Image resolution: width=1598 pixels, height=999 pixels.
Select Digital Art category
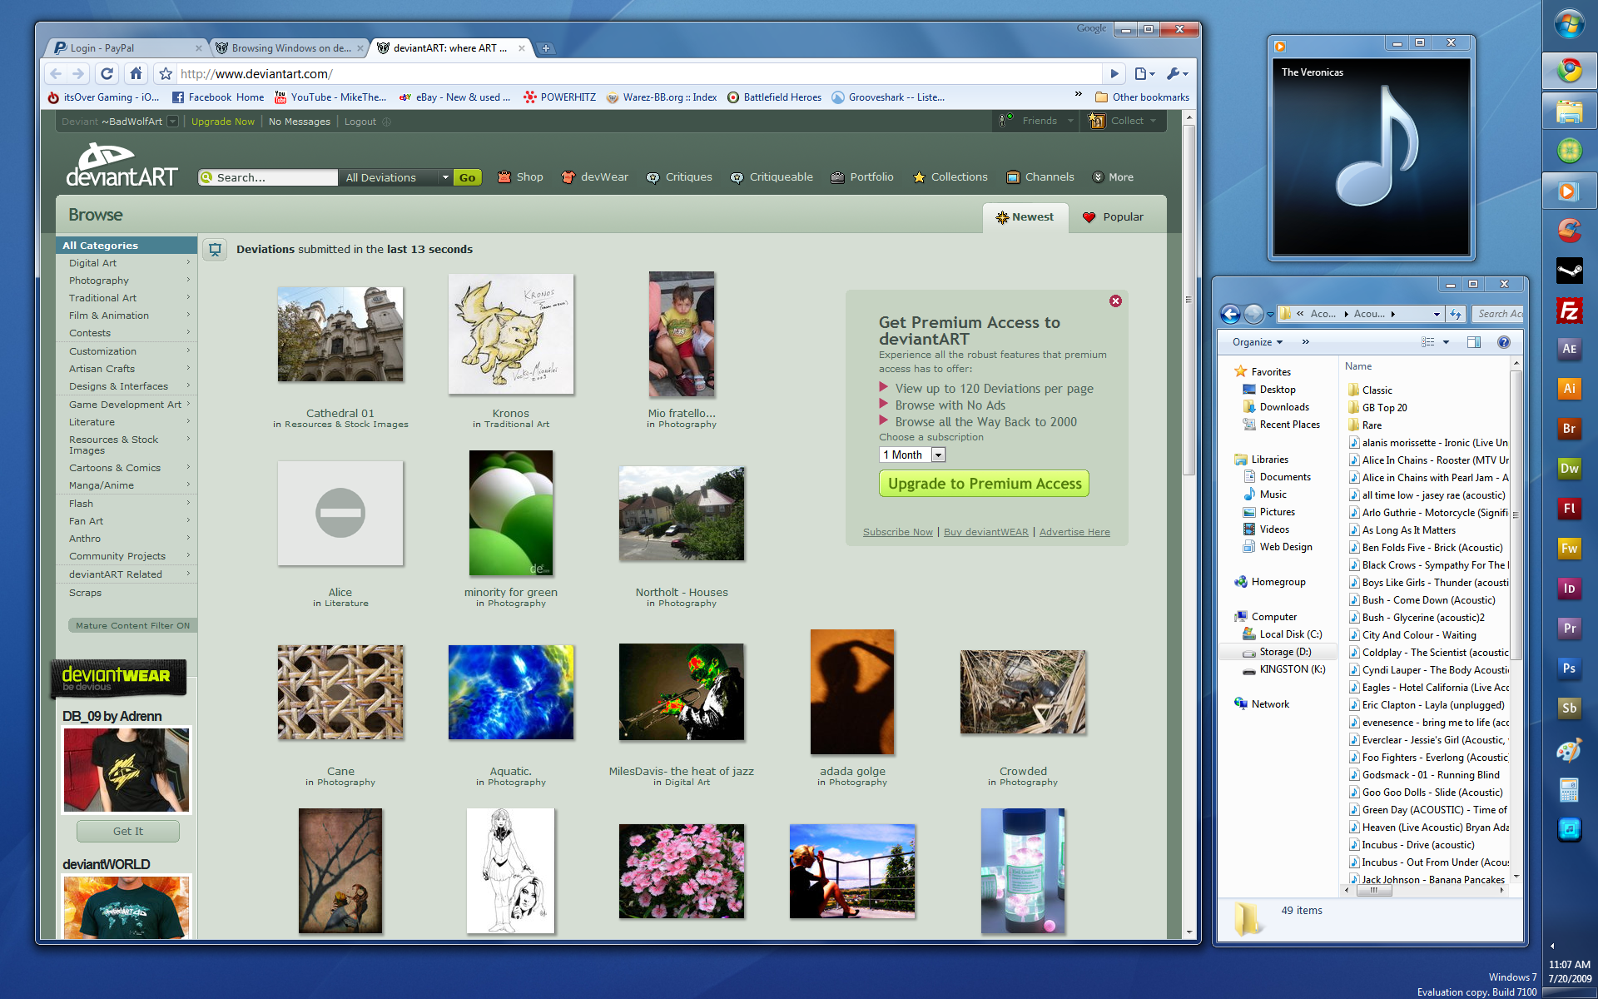click(x=92, y=263)
